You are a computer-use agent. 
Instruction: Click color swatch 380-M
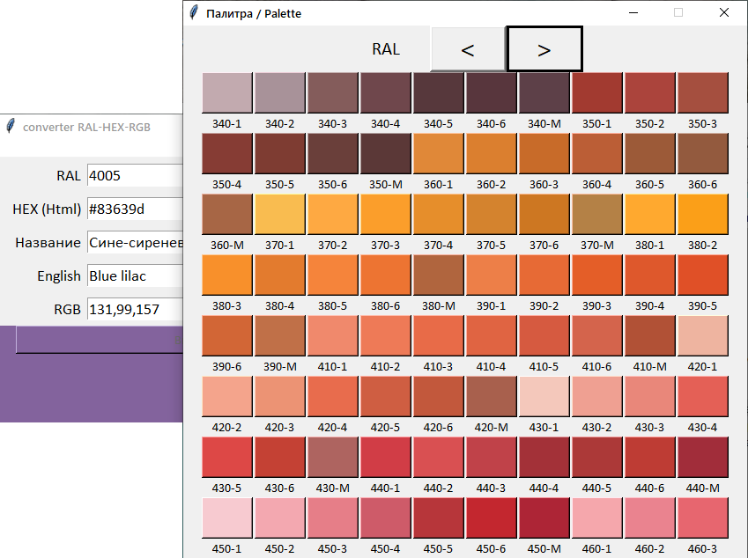click(x=439, y=275)
